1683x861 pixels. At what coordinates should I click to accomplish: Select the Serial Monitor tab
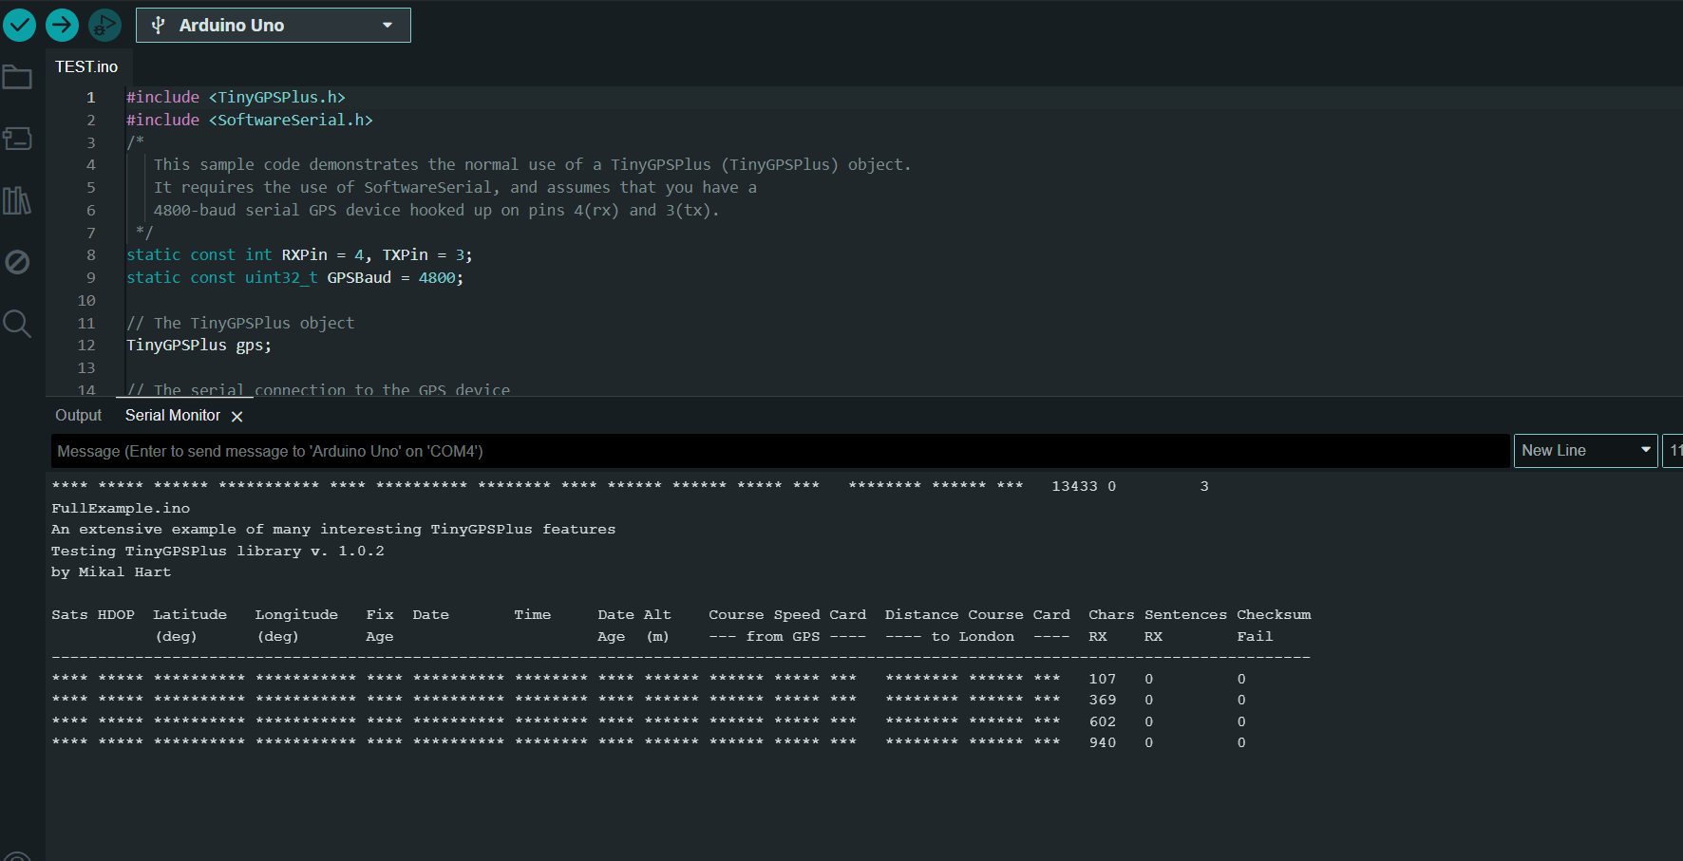click(x=172, y=416)
